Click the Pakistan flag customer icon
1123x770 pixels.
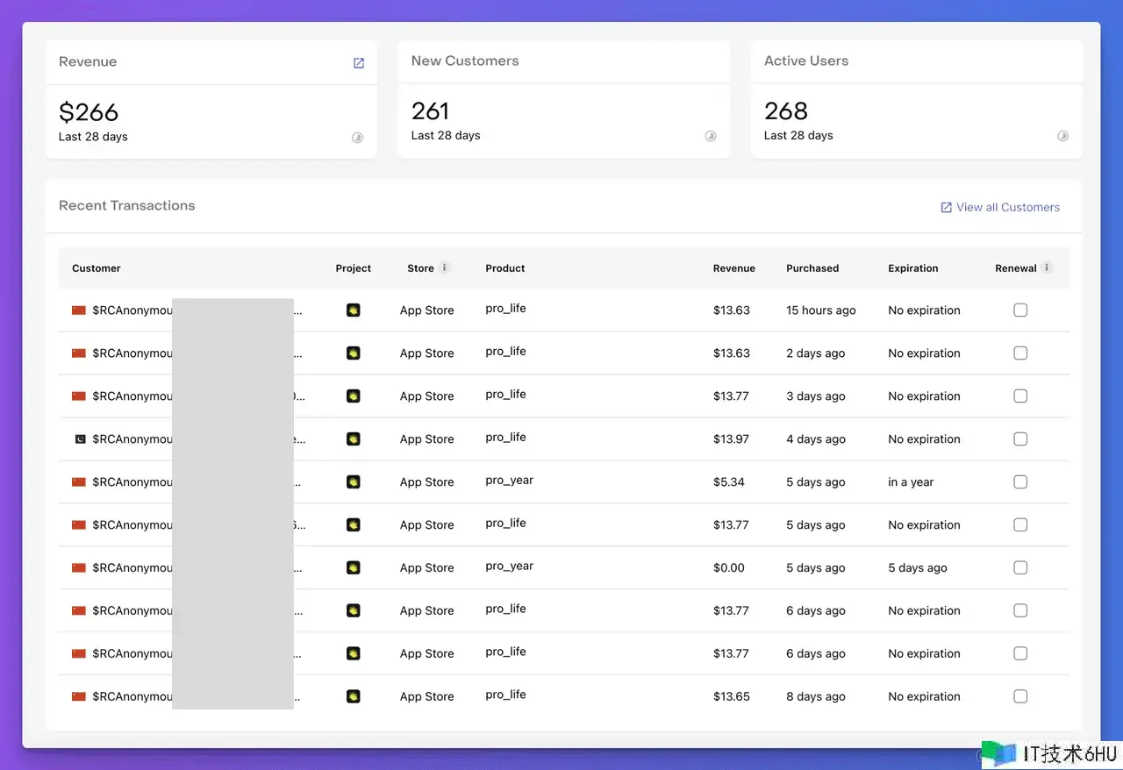80,439
